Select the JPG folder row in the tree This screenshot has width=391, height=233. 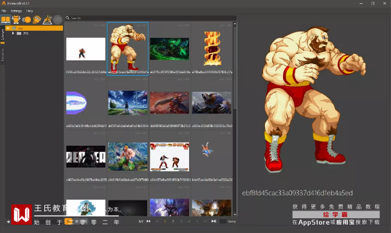click(34, 33)
